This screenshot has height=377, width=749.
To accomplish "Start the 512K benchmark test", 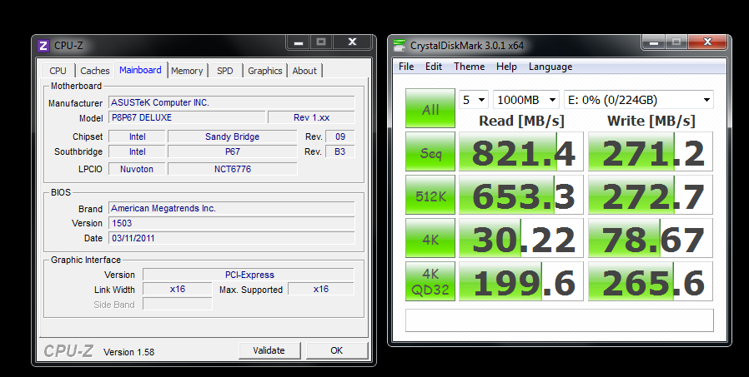I will [x=430, y=195].
